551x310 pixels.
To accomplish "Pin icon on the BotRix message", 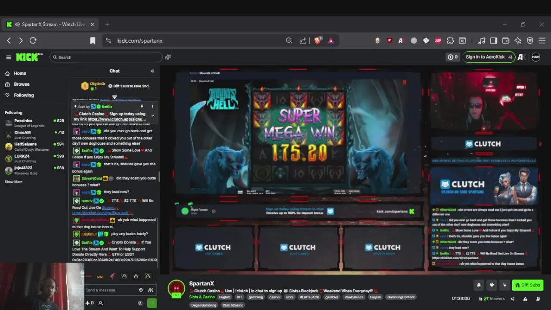I will coord(141,106).
